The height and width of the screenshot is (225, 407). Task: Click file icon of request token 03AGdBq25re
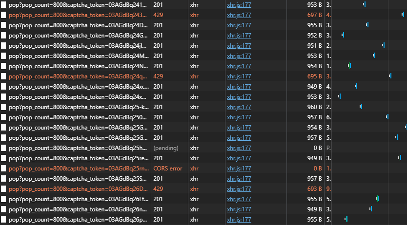[x=3, y=158]
